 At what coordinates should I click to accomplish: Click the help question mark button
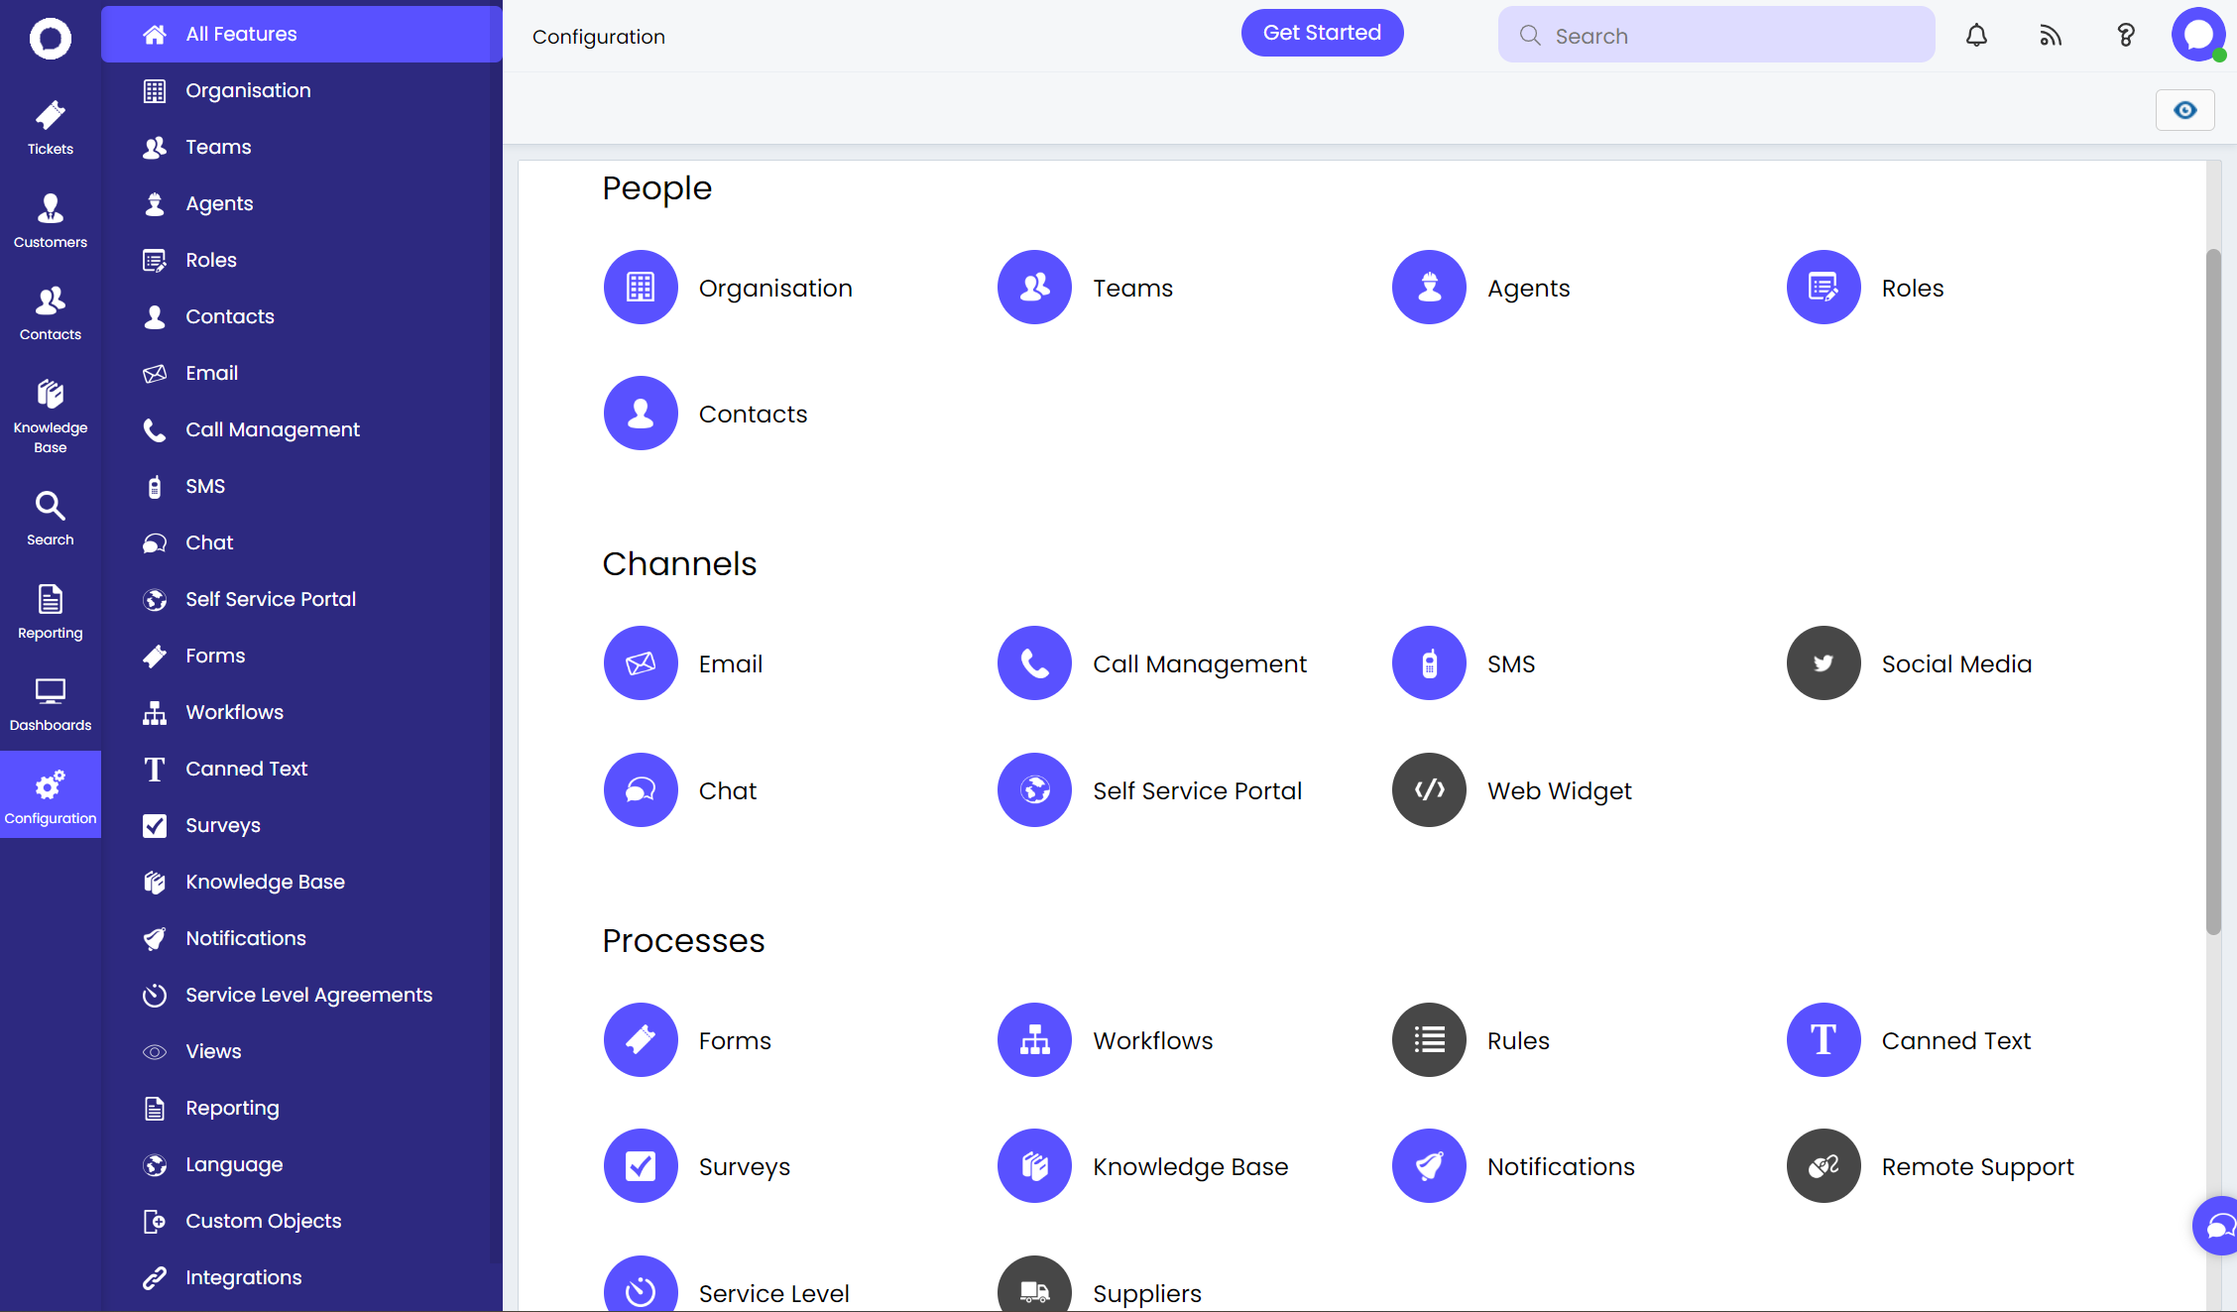pos(2126,35)
